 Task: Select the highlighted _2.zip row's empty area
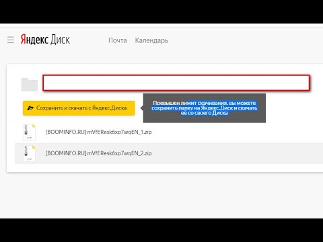tap(236, 153)
